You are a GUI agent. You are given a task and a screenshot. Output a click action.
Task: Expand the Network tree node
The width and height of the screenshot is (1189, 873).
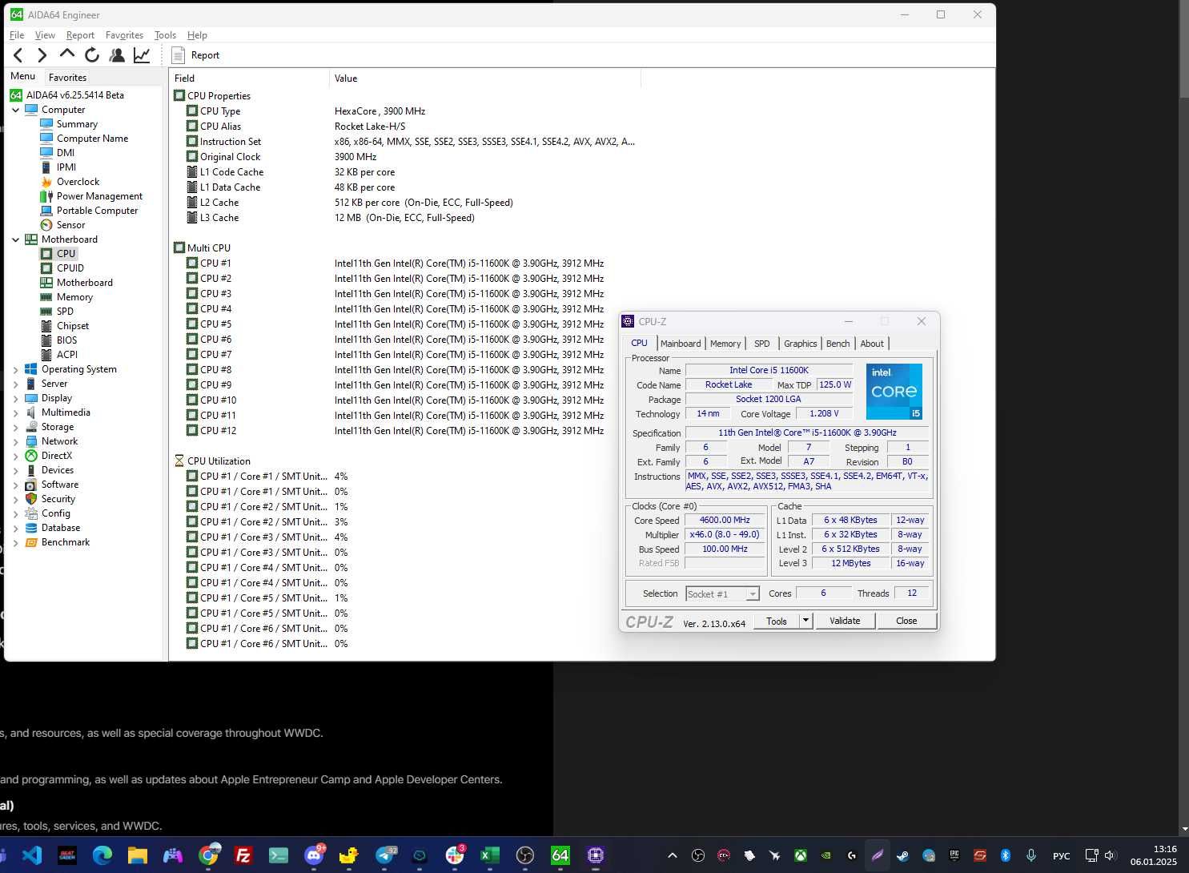point(15,441)
